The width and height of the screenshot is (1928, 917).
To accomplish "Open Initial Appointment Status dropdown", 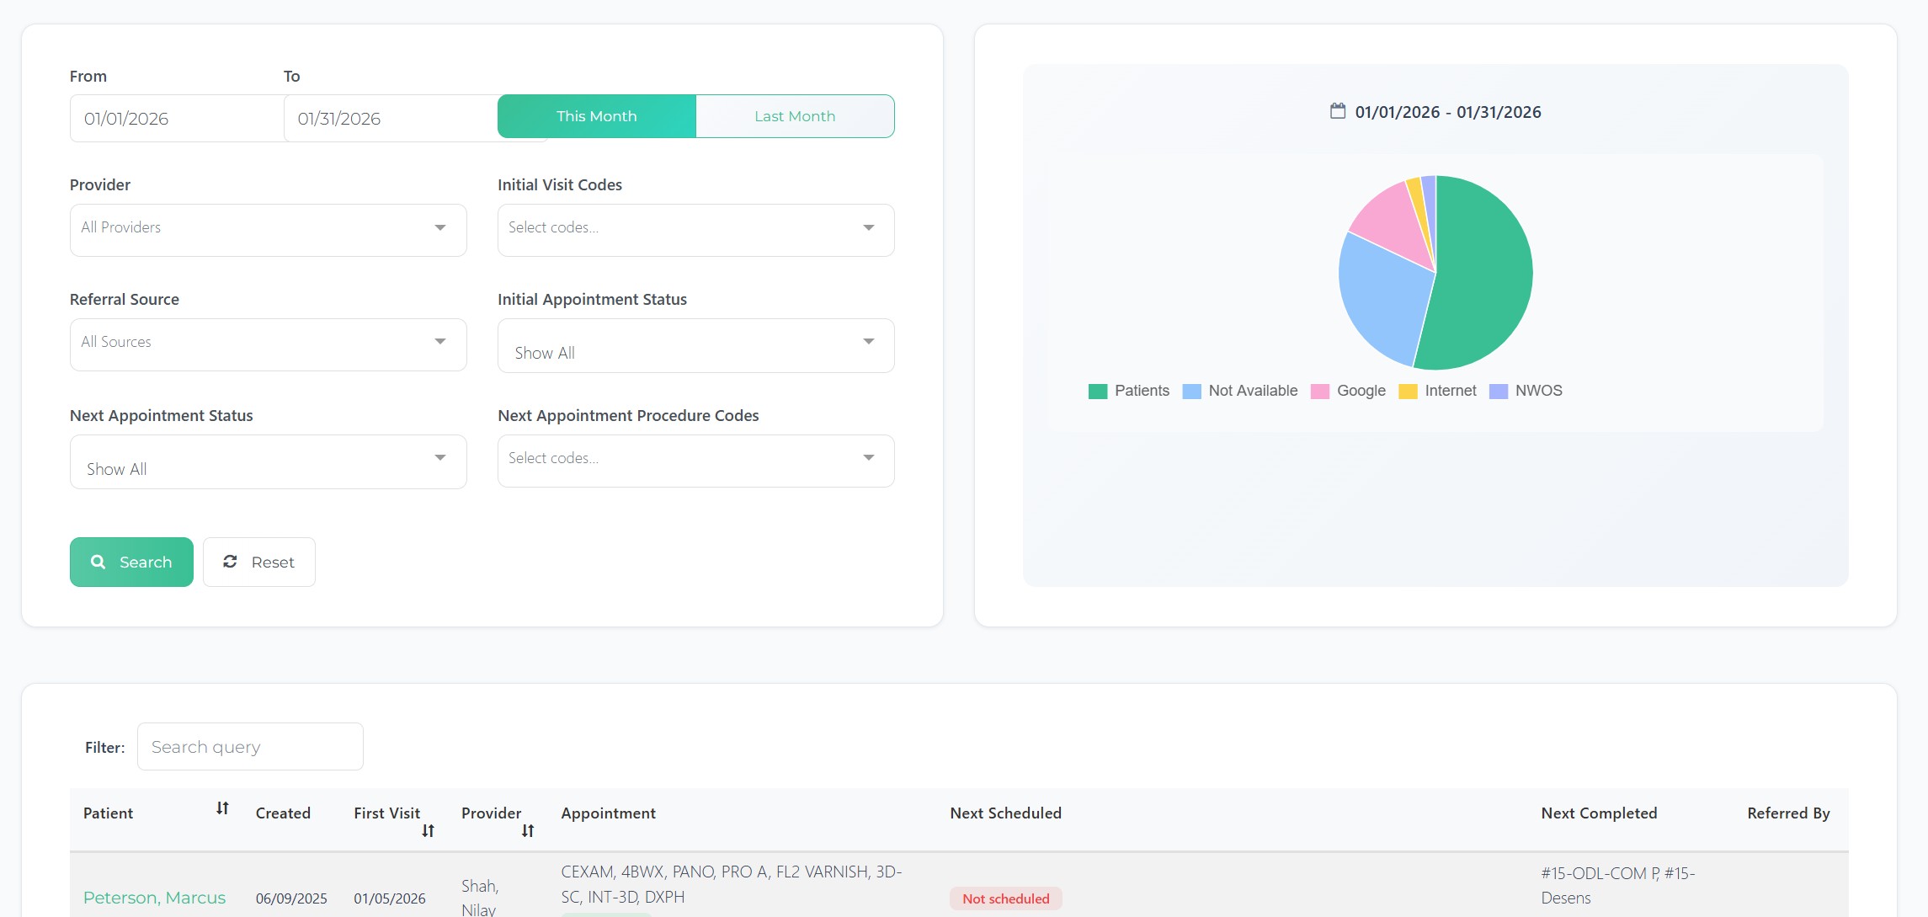I will point(695,345).
